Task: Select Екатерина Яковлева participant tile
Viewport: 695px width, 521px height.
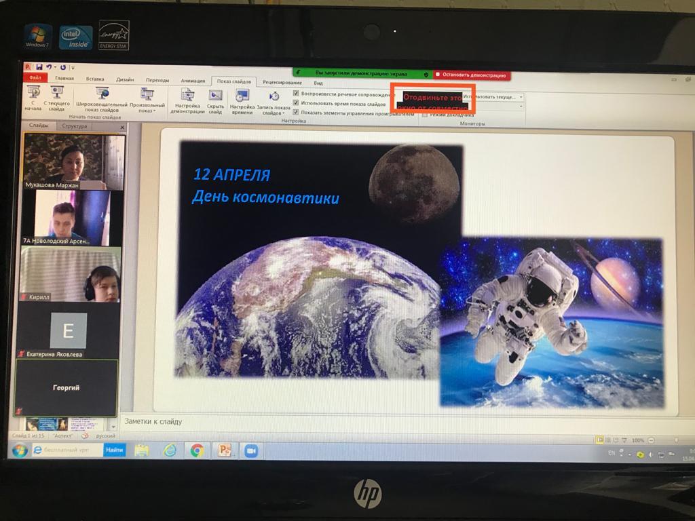Action: click(x=68, y=331)
